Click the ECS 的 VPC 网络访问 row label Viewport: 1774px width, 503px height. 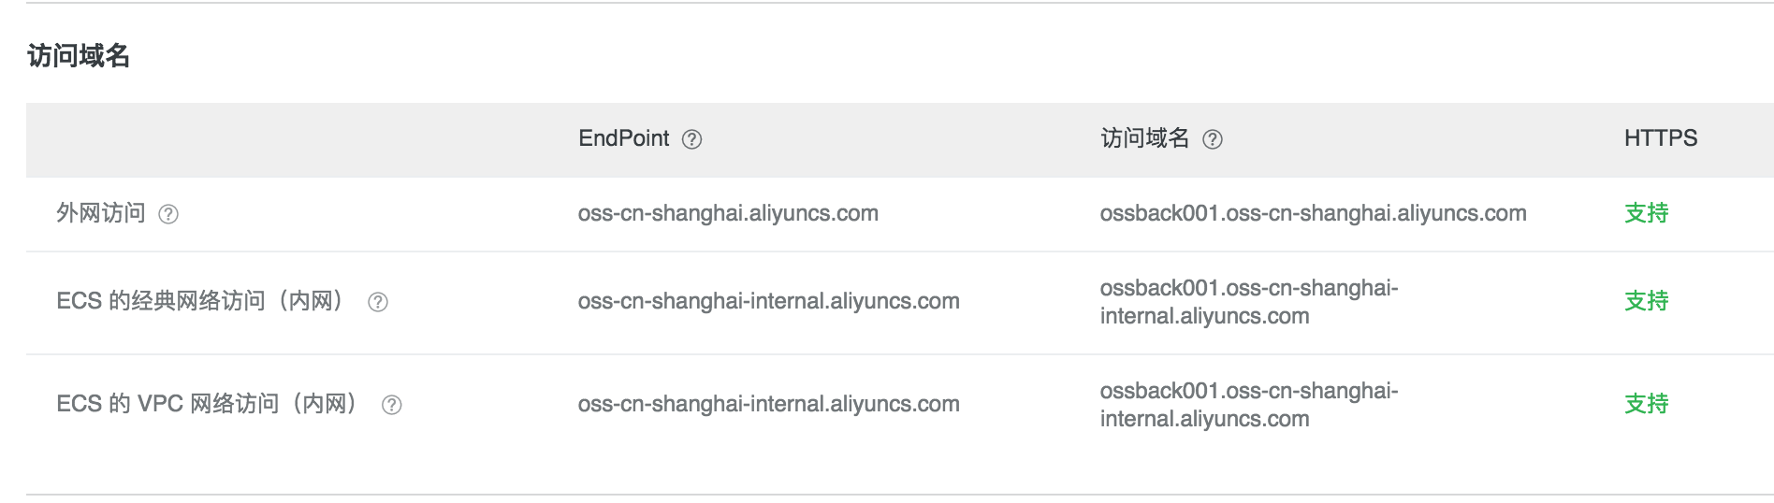pos(208,404)
